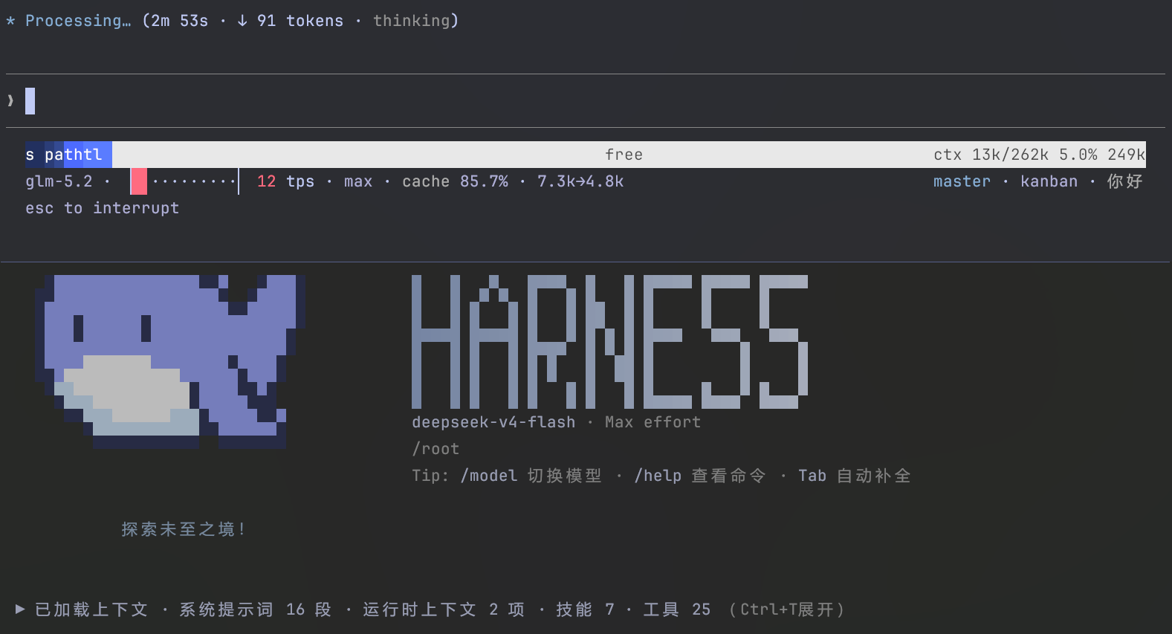Click the '已加载上下文' summary text
Image resolution: width=1172 pixels, height=634 pixels.
point(91,609)
